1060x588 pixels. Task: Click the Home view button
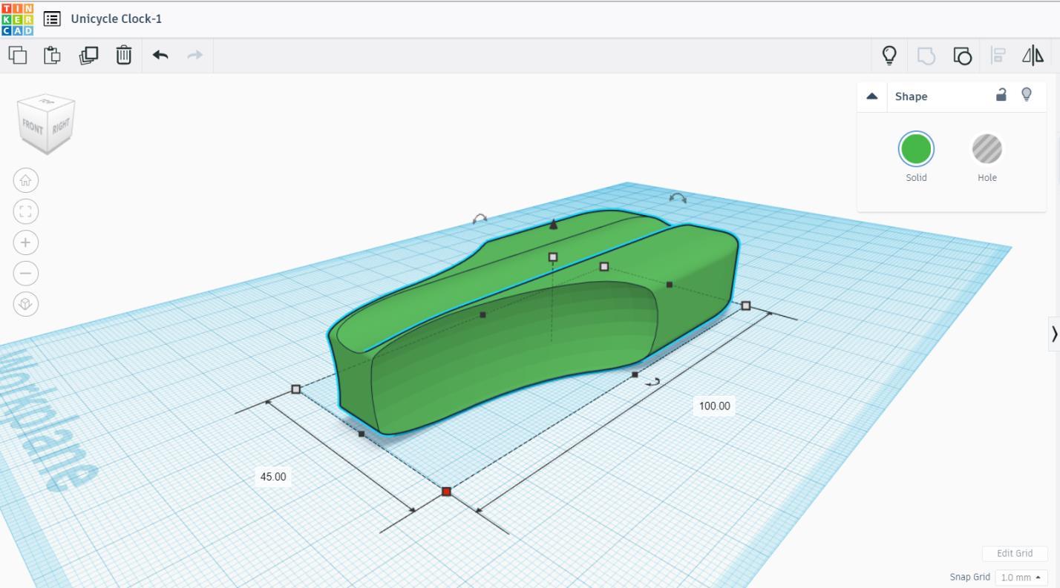click(26, 180)
